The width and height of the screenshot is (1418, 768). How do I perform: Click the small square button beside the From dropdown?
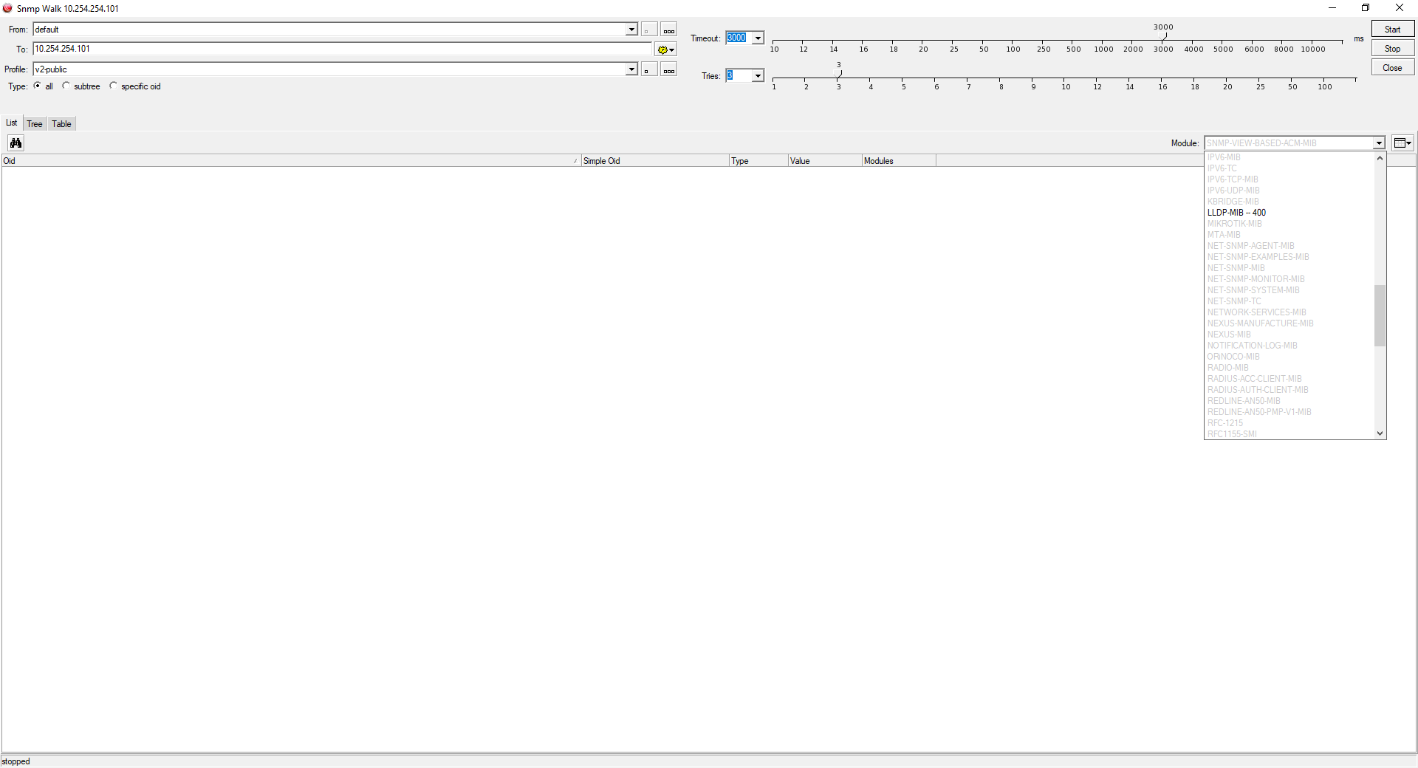click(x=648, y=30)
